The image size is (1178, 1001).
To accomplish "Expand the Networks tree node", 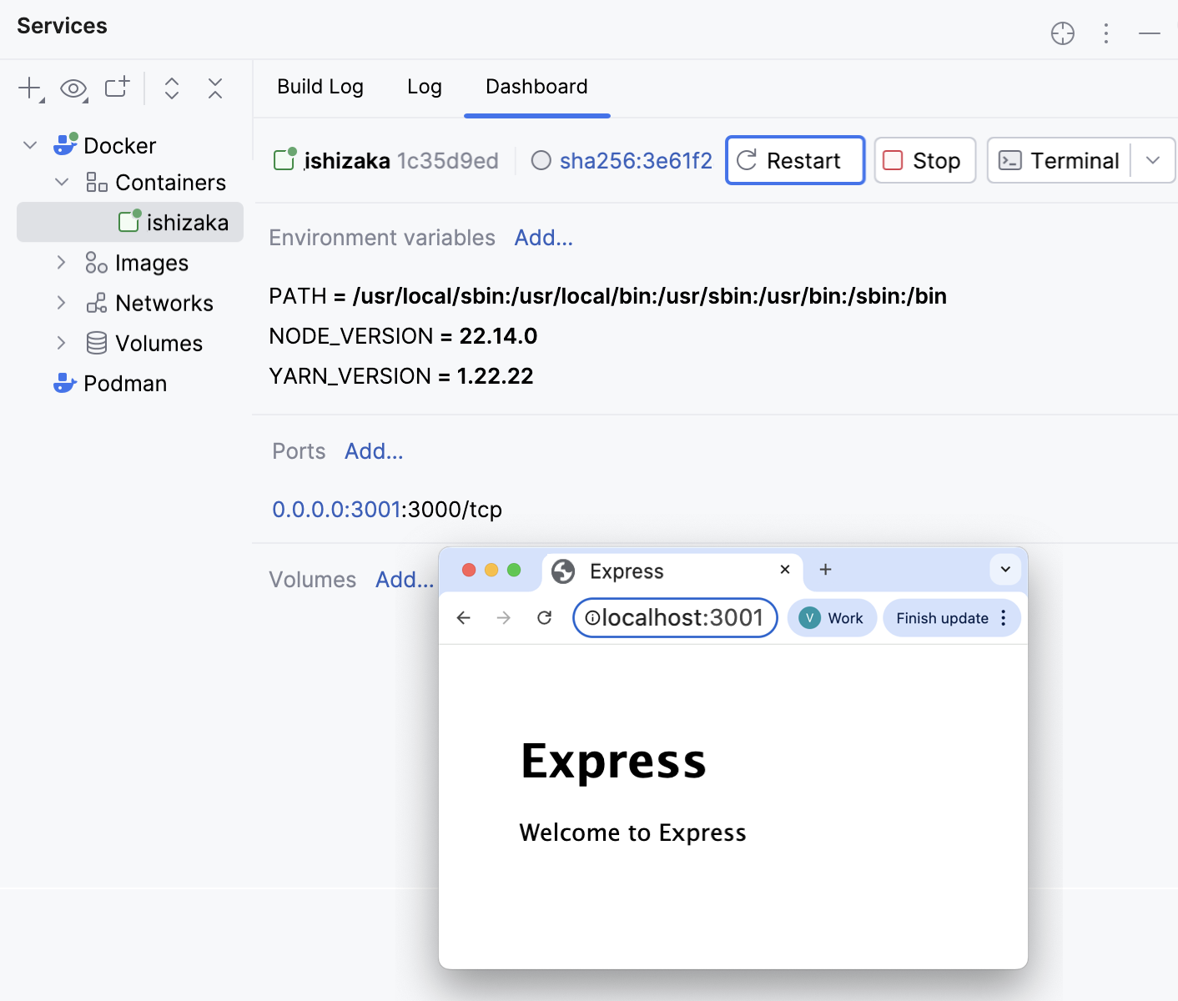I will click(x=61, y=303).
